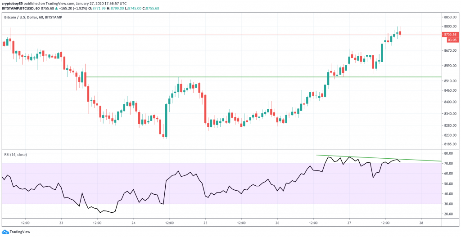Select the latest red candle at far right
This screenshot has height=237, width=461.
pos(401,32)
